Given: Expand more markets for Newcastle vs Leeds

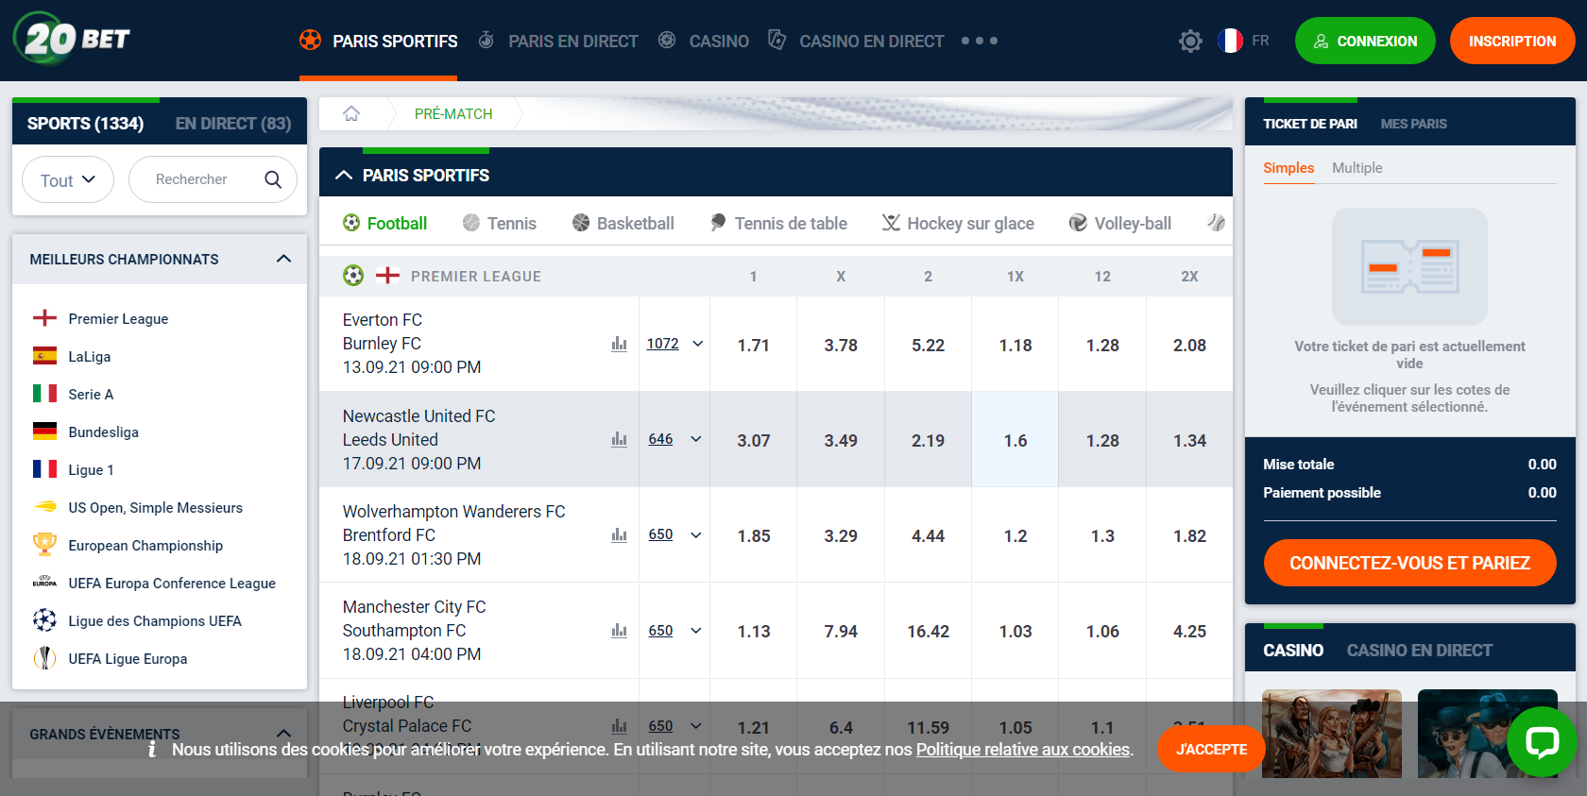Looking at the screenshot, I should pos(696,439).
